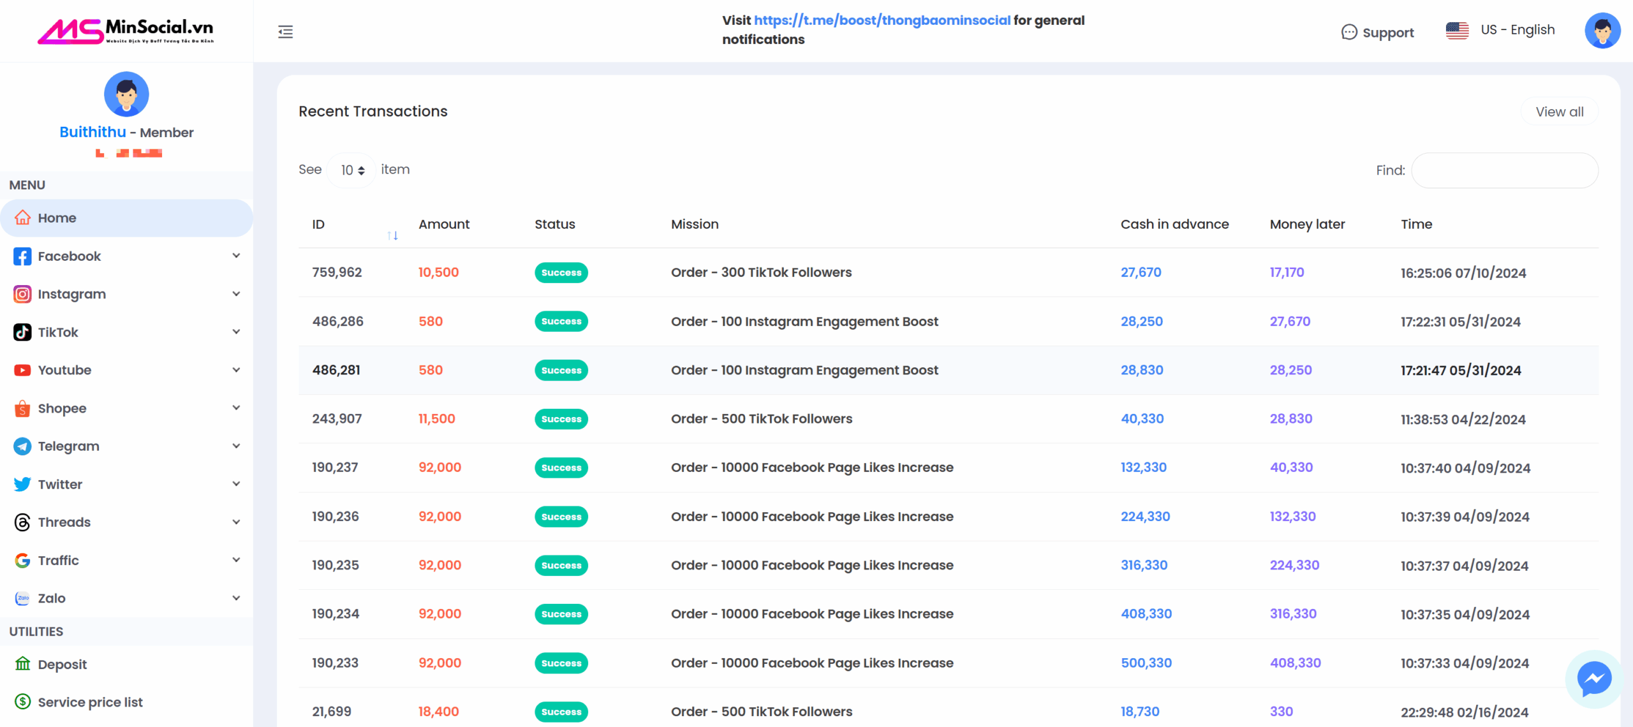
Task: Click the Twitter bird icon in sidebar
Action: click(x=22, y=484)
